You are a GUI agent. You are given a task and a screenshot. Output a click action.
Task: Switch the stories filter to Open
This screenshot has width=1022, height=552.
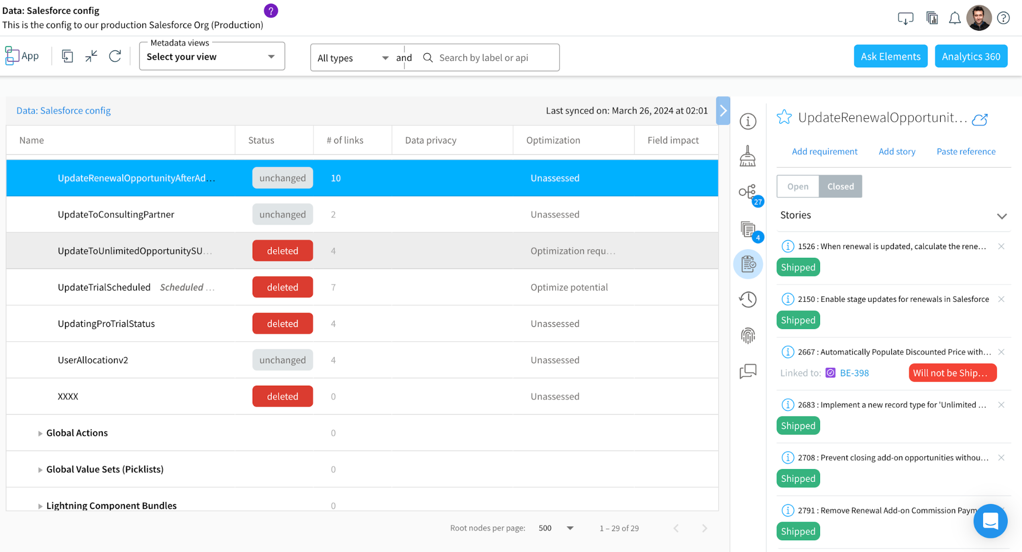pyautogui.click(x=797, y=186)
